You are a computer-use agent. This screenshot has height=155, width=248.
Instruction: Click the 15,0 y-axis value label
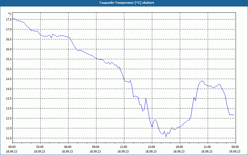9,69
